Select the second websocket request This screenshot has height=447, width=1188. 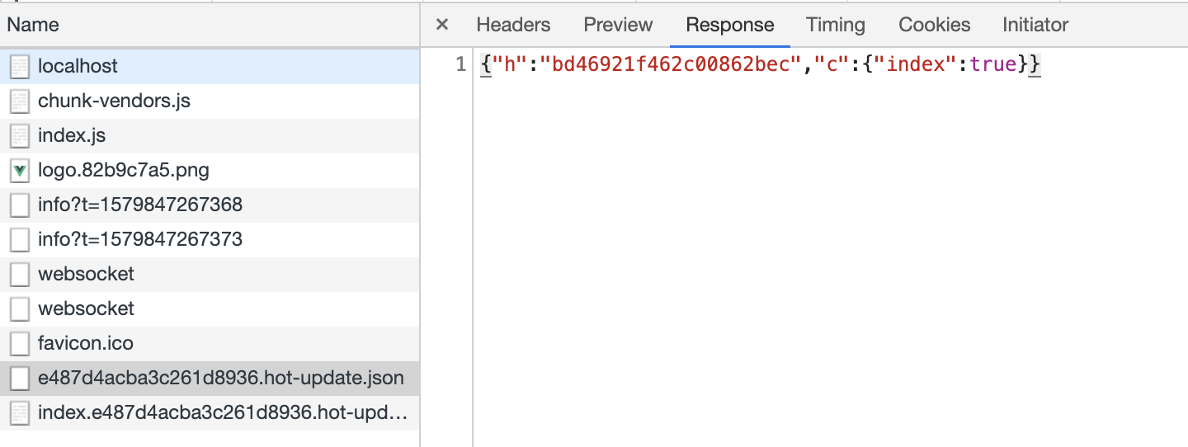pos(210,308)
